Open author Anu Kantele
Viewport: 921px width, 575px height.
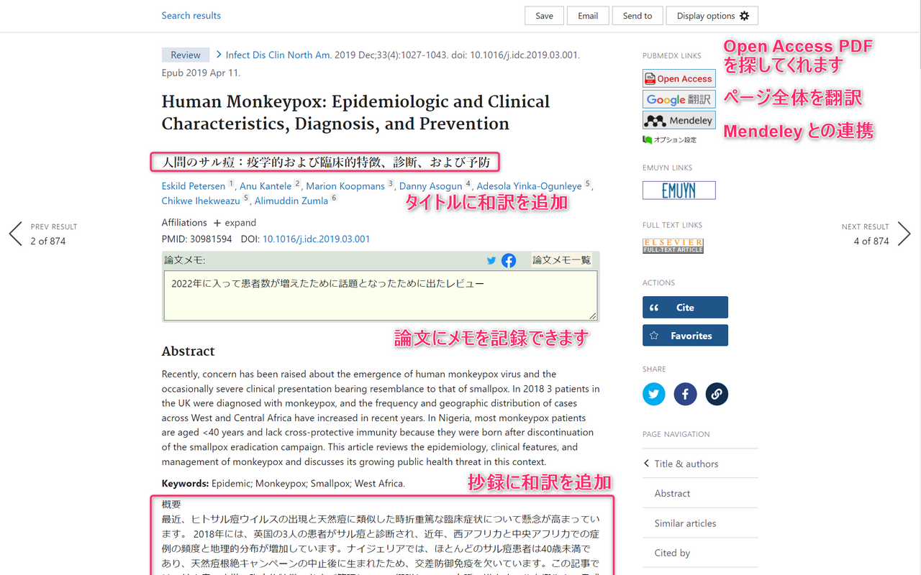click(266, 186)
